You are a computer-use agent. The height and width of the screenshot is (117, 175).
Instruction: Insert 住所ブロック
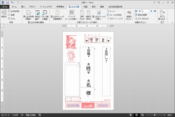click(82, 15)
